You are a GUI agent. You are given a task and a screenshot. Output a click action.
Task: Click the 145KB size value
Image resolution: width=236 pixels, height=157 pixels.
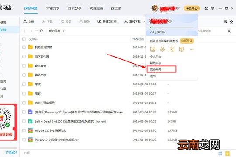172,121
